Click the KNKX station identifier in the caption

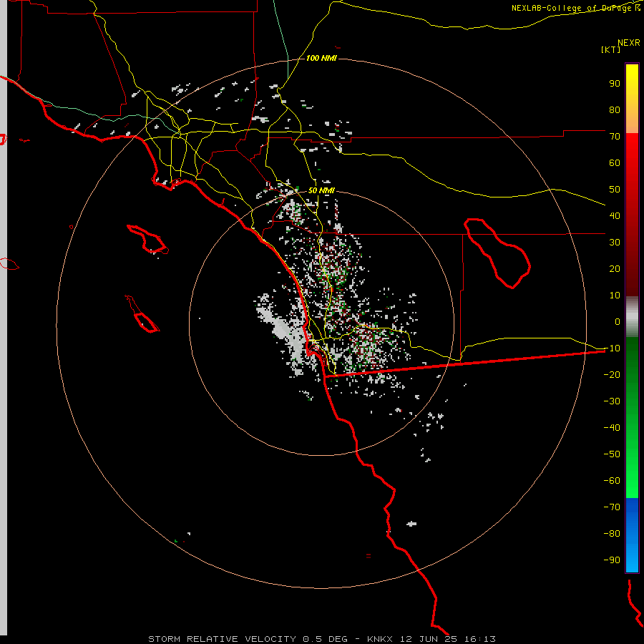click(x=379, y=639)
